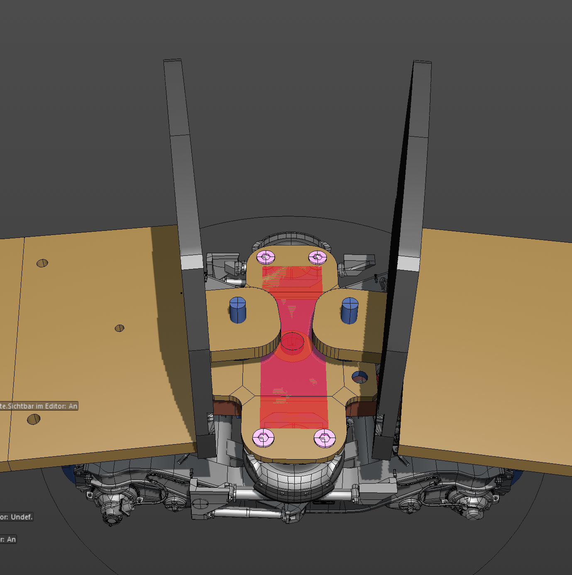Select the right blue cylinder pin
The image size is (572, 575).
click(x=350, y=311)
